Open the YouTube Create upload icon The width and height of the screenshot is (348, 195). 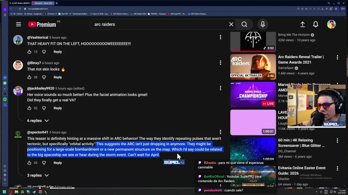303,24
